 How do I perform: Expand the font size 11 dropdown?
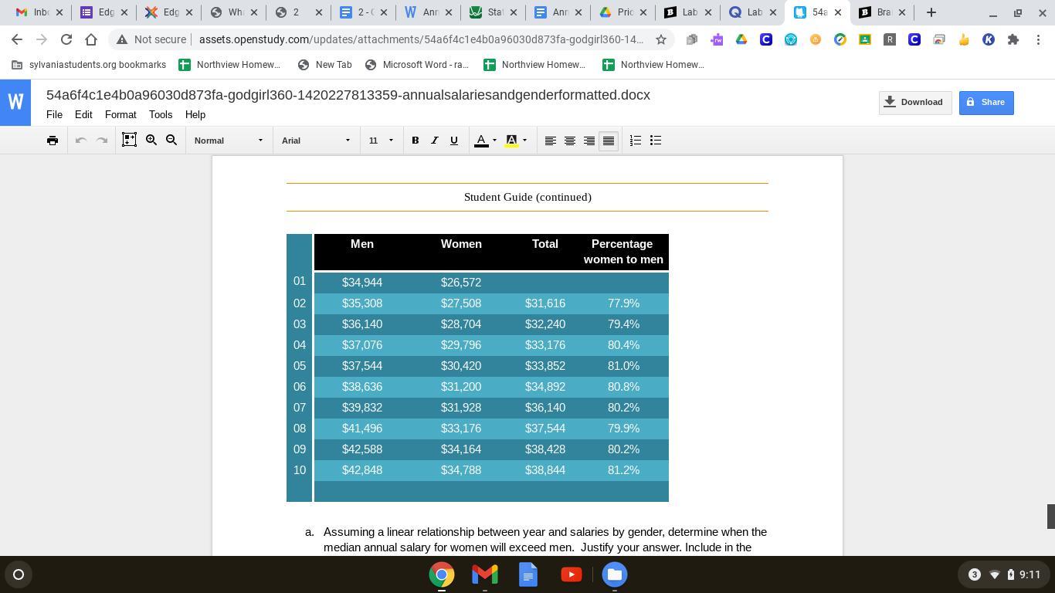381,141
